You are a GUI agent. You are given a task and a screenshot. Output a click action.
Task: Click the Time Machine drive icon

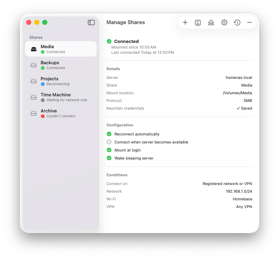34,97
